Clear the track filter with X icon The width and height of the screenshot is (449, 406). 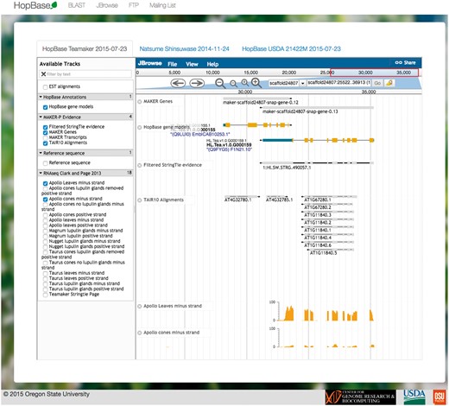(43, 74)
